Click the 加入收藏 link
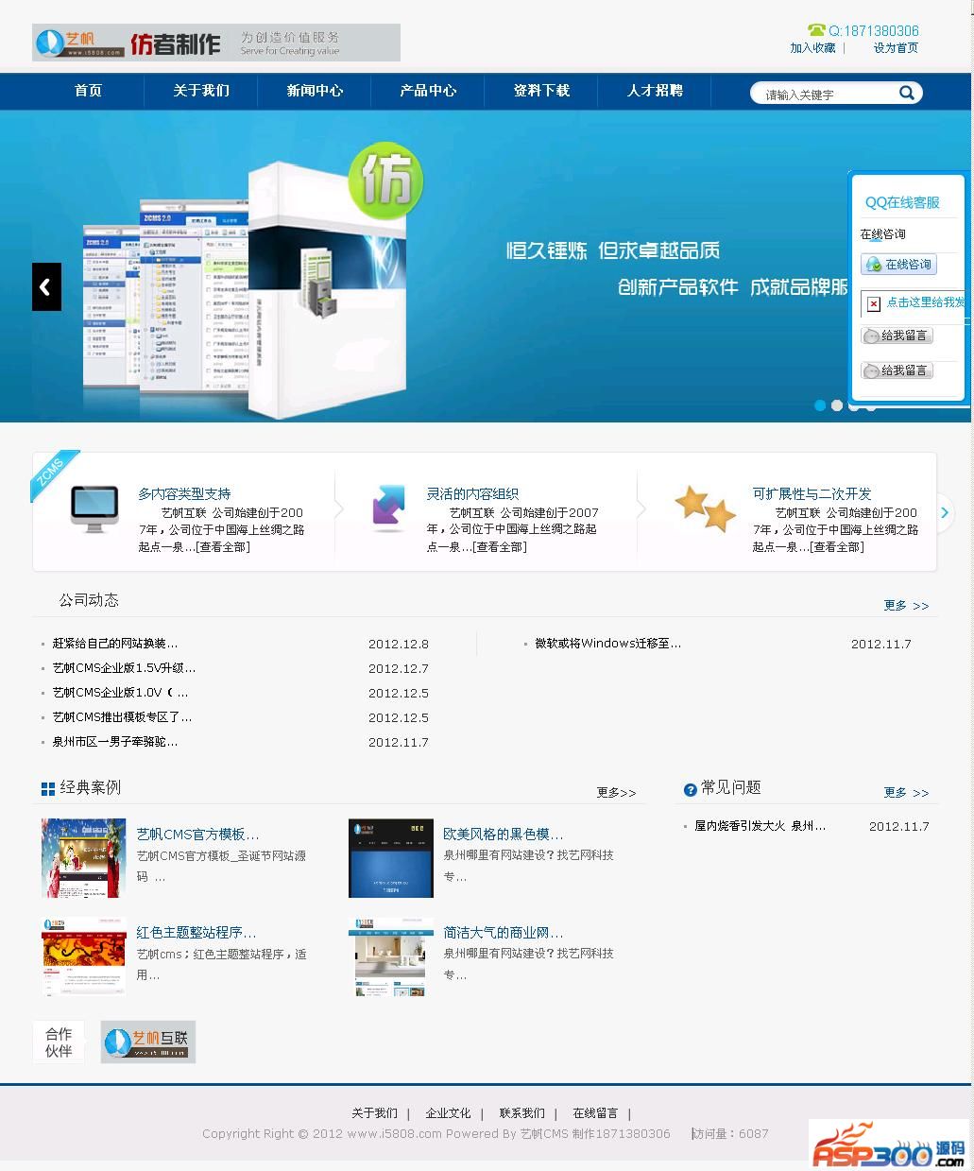 click(x=812, y=48)
